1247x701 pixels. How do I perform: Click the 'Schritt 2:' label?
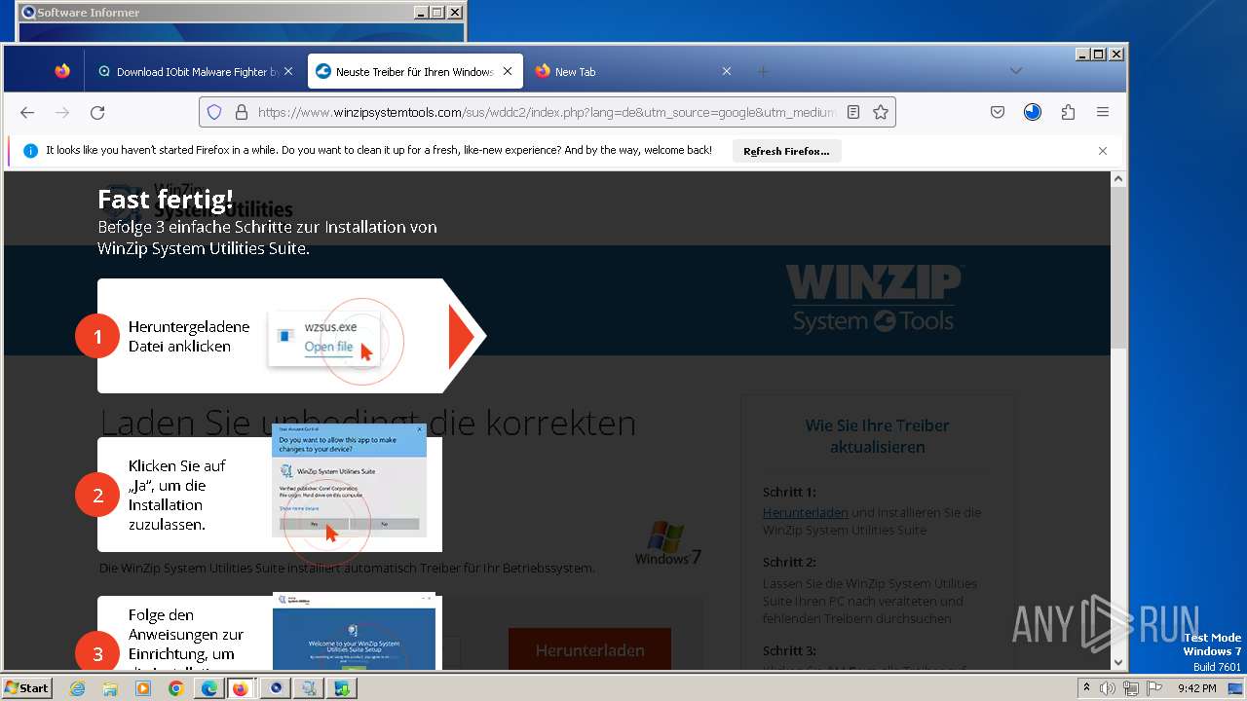[x=789, y=562]
